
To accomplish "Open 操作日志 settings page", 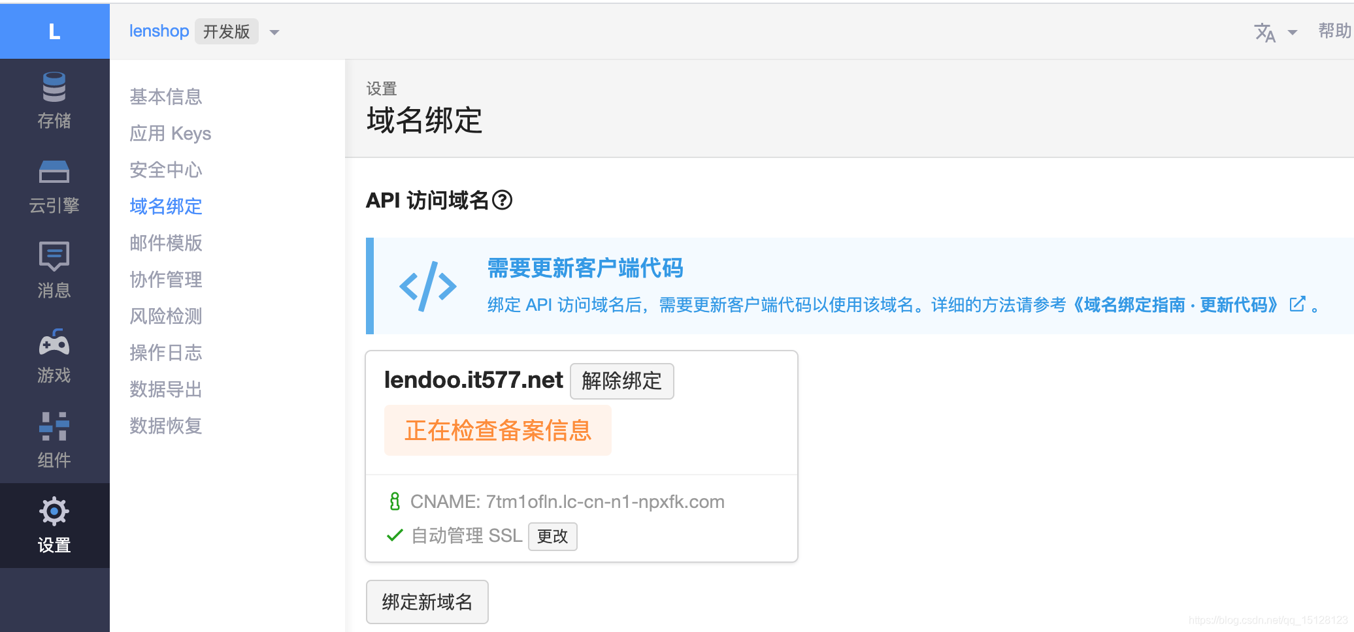I will click(166, 353).
